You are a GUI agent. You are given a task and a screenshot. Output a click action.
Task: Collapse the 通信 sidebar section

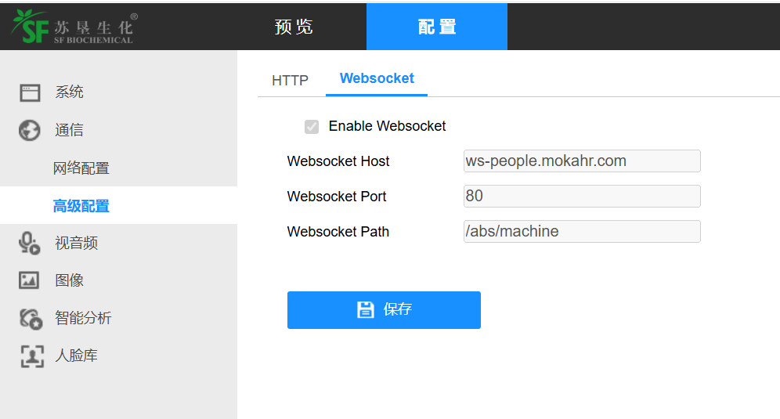tap(69, 130)
